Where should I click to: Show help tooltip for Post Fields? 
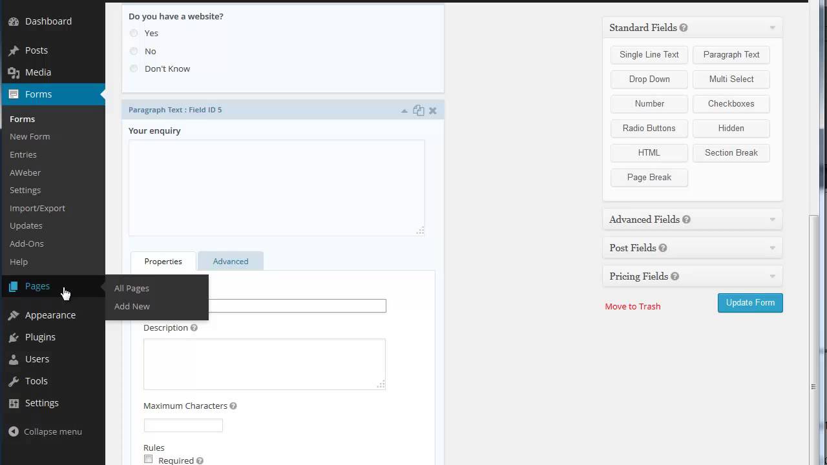click(x=663, y=248)
